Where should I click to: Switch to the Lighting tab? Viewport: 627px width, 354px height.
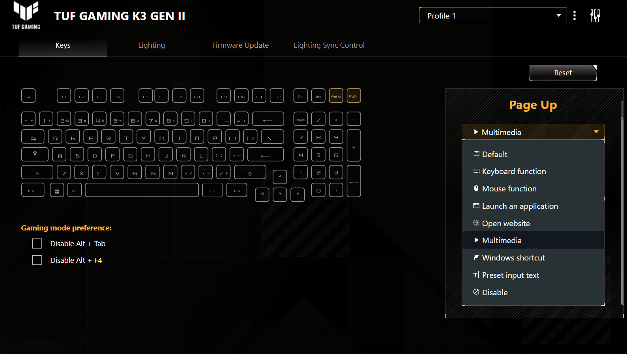(152, 45)
